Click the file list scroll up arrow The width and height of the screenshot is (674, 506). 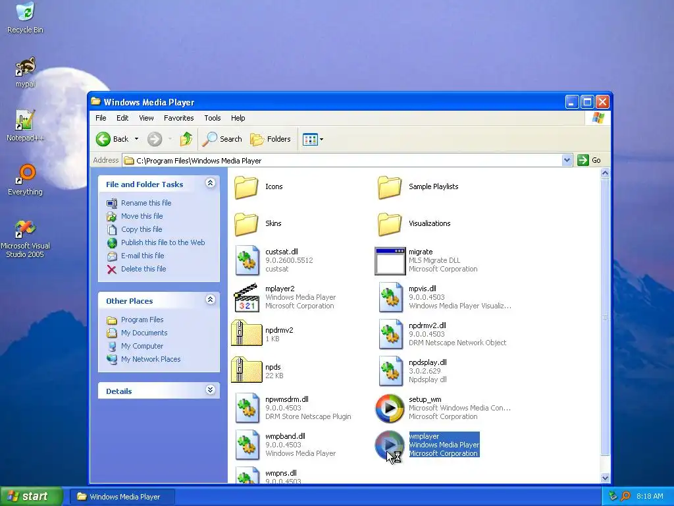click(x=605, y=173)
